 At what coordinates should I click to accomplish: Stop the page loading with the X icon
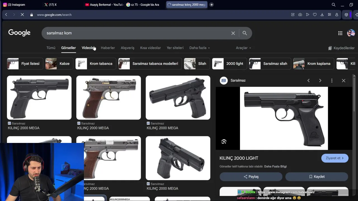[x=22, y=15]
